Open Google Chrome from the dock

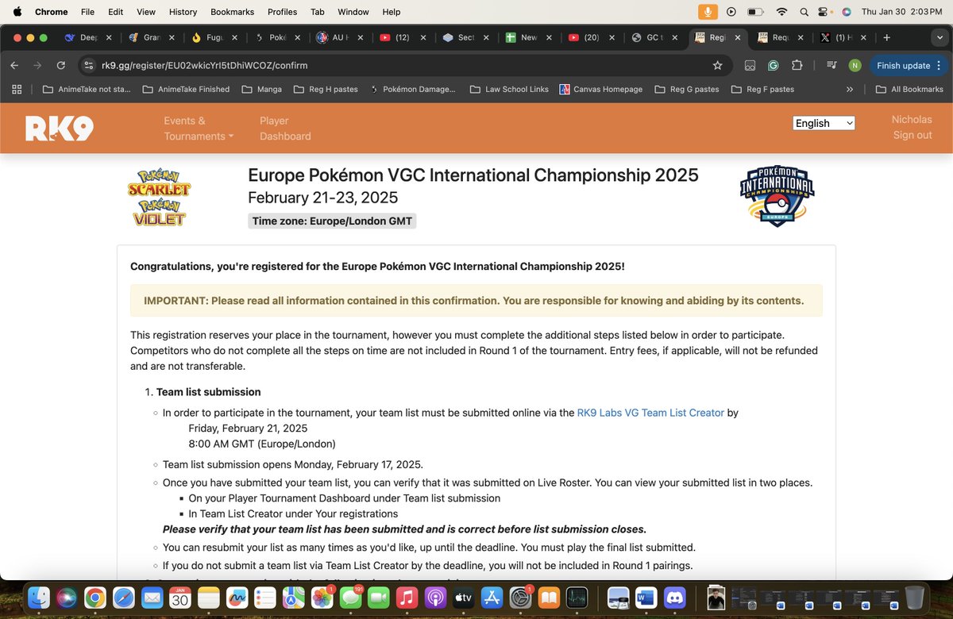click(95, 597)
